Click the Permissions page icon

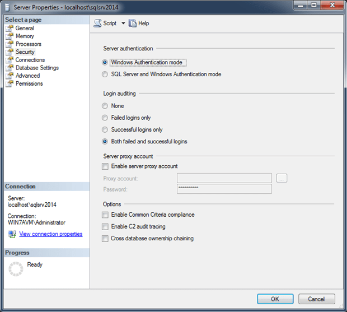(10, 83)
